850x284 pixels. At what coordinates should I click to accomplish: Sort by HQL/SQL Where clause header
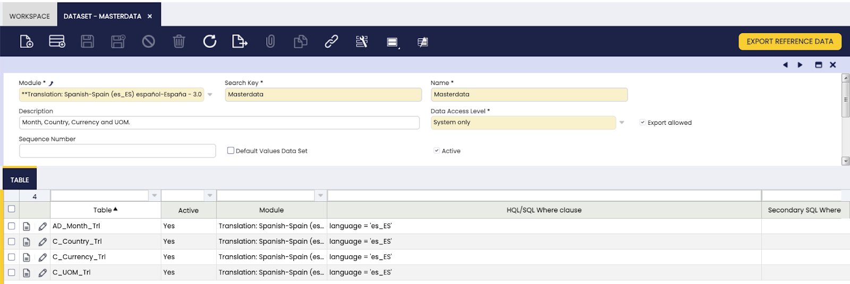[x=544, y=210]
